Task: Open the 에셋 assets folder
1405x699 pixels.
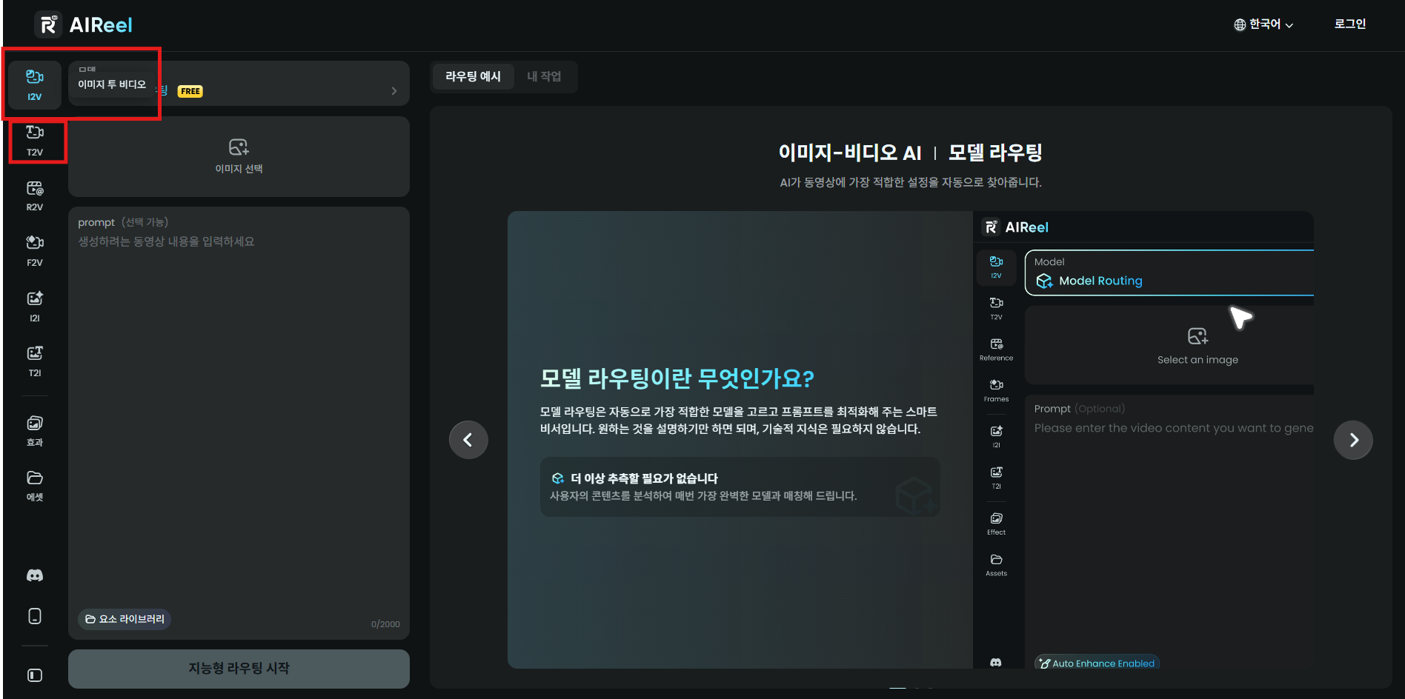Action: pos(34,486)
